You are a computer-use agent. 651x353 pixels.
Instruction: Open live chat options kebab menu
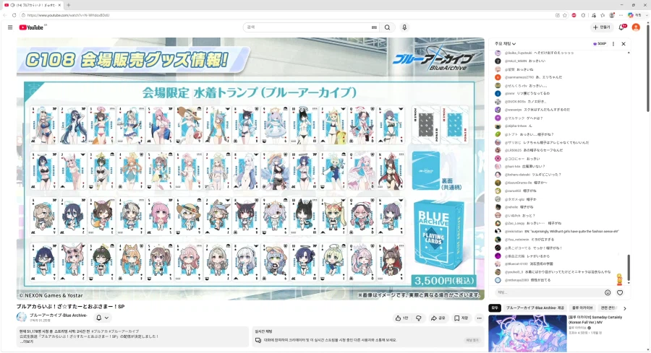point(613,43)
